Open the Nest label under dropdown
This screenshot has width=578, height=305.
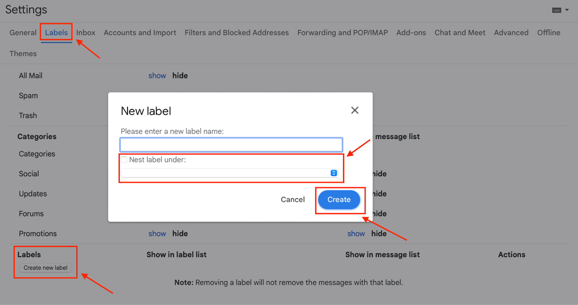[x=230, y=173]
